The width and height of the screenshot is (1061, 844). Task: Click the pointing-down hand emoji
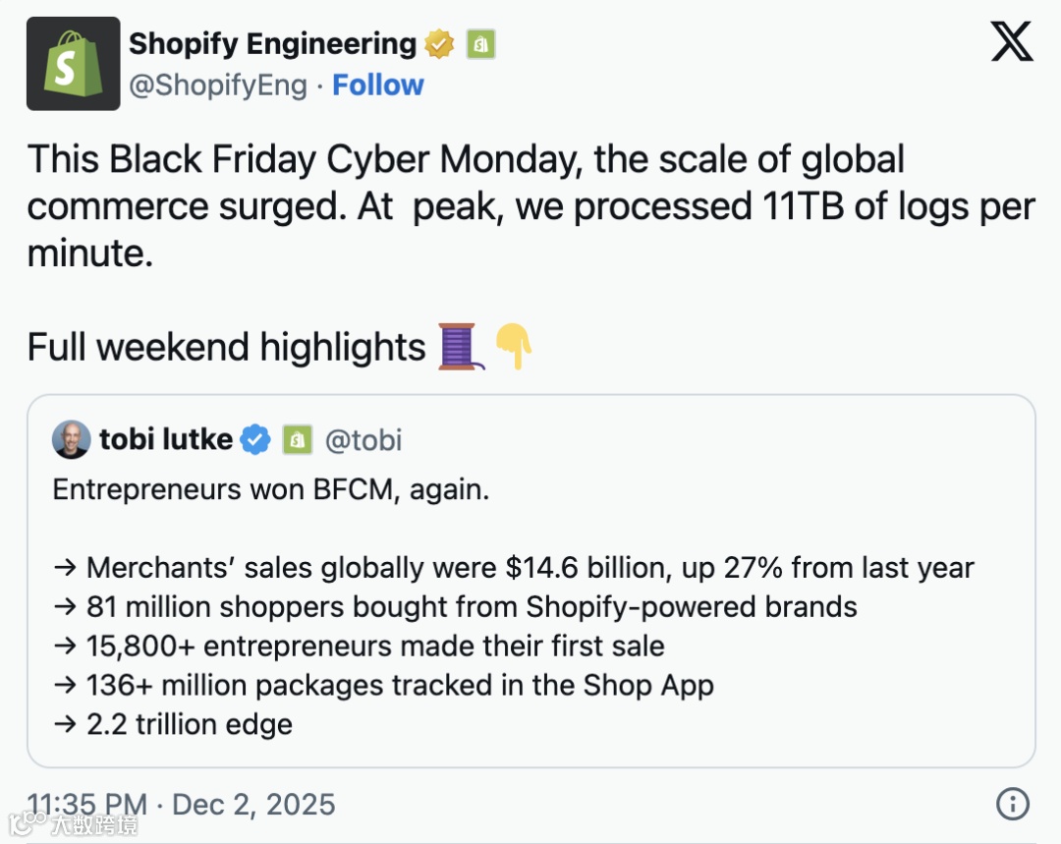click(513, 347)
